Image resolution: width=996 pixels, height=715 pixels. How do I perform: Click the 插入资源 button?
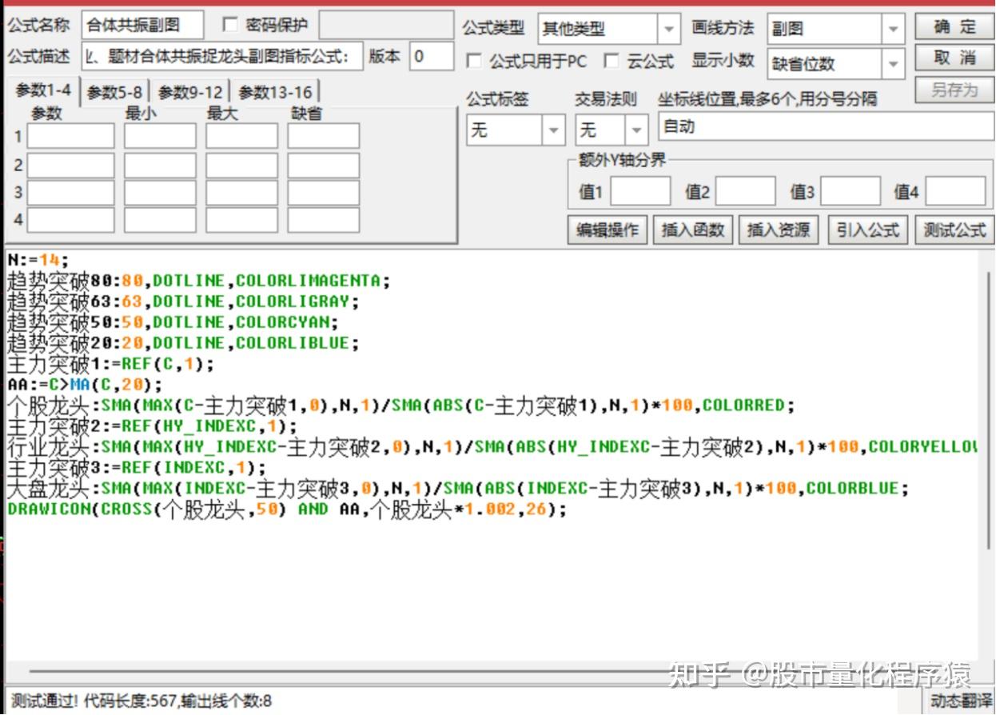point(779,230)
